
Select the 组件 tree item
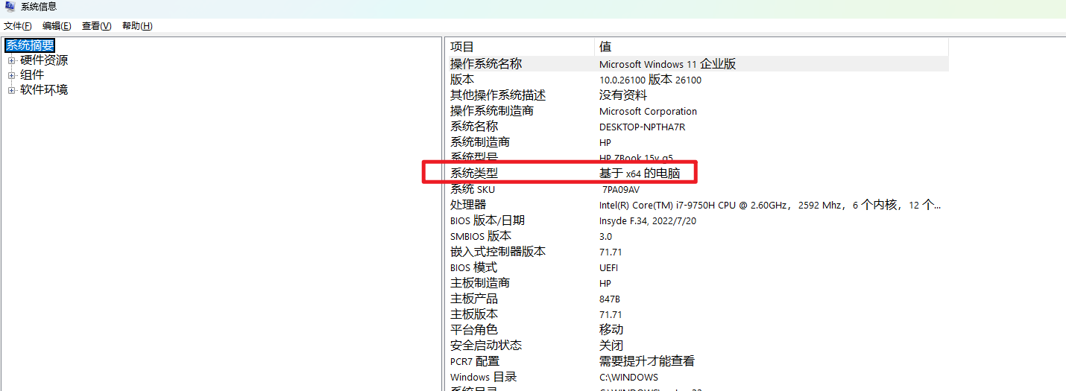[32, 75]
